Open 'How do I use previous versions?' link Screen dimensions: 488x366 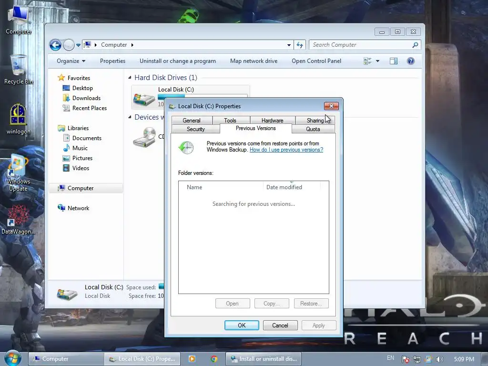pos(286,150)
